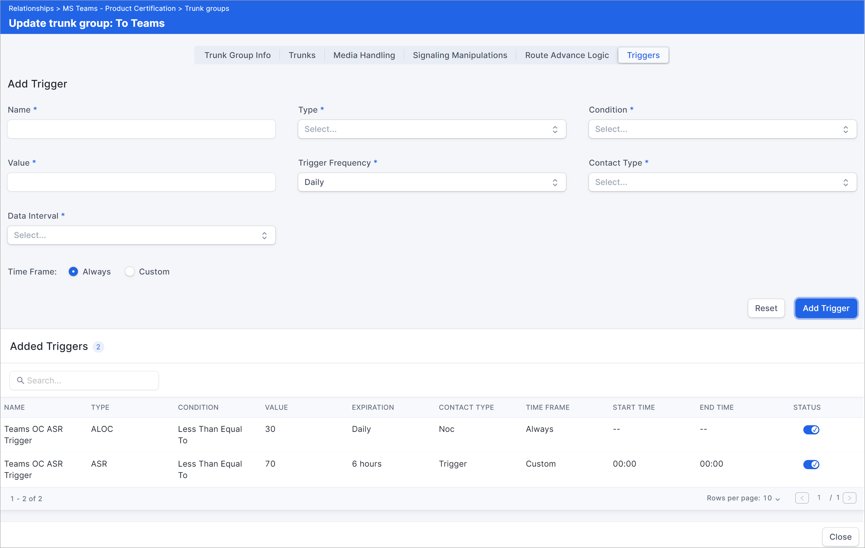Click the Add Trigger button
Screen dimensions: 865x548
(x=826, y=308)
